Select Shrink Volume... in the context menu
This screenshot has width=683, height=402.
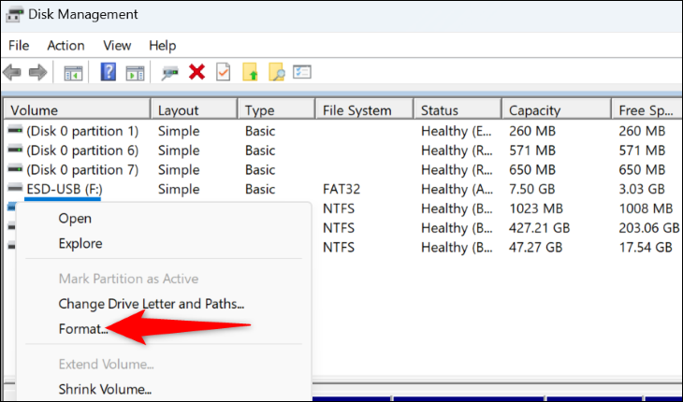click(105, 389)
